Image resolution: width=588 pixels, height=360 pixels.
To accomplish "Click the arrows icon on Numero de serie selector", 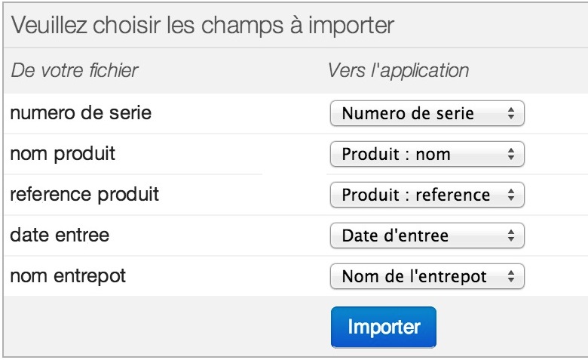I will coord(511,113).
